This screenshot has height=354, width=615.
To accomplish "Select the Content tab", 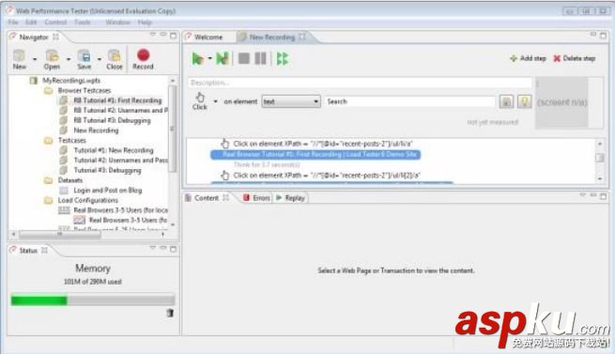I will tap(207, 198).
